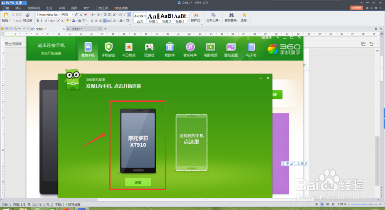Open the 五号 font size dropdown
Image resolution: width=385 pixels, height=210 pixels.
click(72, 15)
